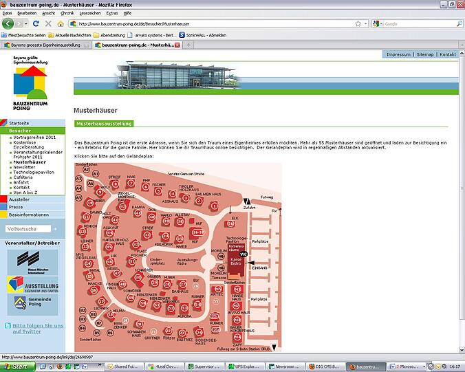This screenshot has width=465, height=372.
Task: Click the Kasse Bistro building on map
Action: (x=236, y=261)
